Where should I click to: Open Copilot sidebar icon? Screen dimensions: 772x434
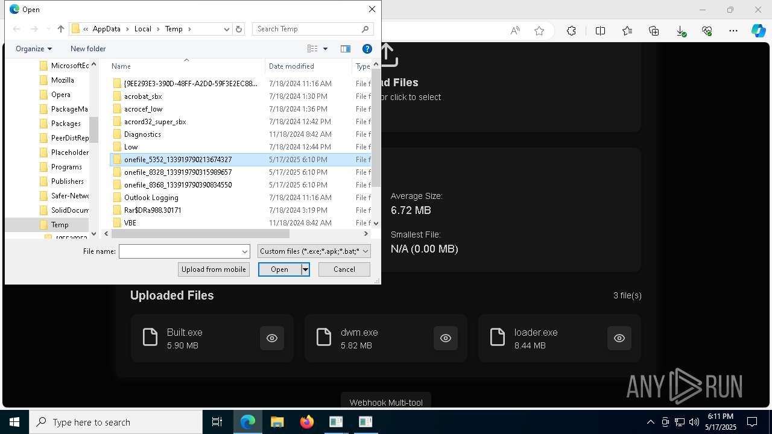coord(758,31)
